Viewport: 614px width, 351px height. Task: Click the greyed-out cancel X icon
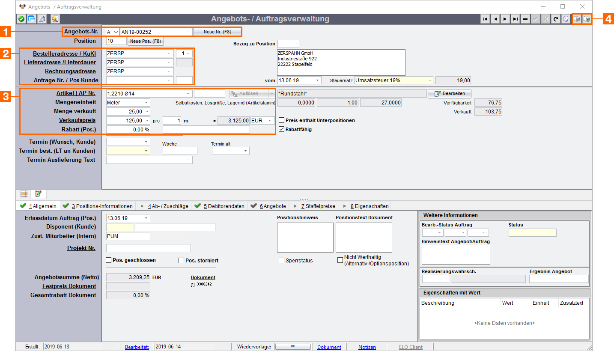point(545,19)
